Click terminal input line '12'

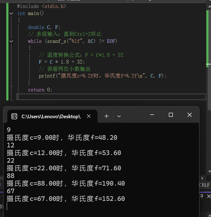(x=11, y=145)
